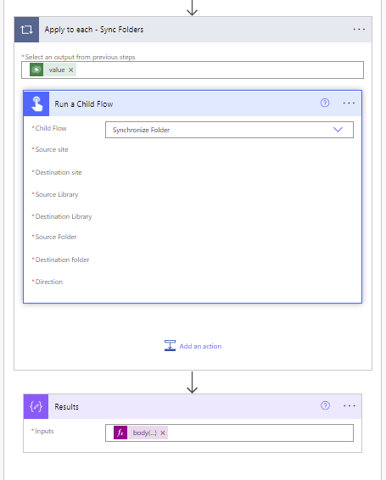Viewport: 386px width, 480px height.
Task: Open help for Results action
Action: click(325, 405)
